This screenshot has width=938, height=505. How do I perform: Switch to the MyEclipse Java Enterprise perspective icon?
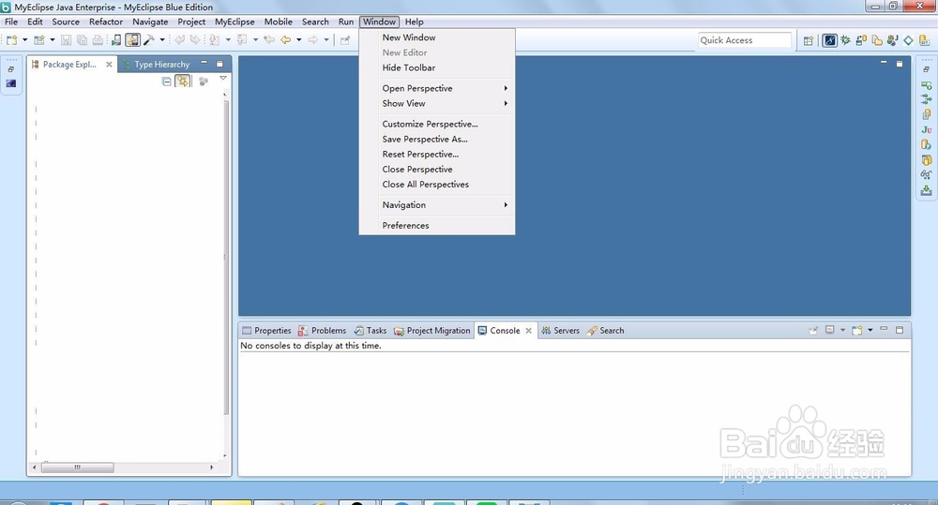coord(830,40)
